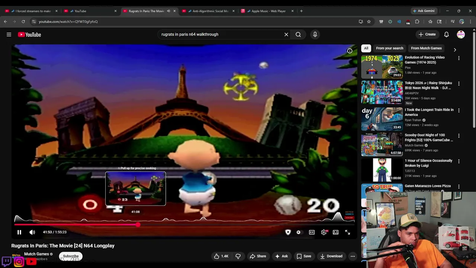Open media controls music-note icon
476x268 pixels.
click(x=453, y=22)
